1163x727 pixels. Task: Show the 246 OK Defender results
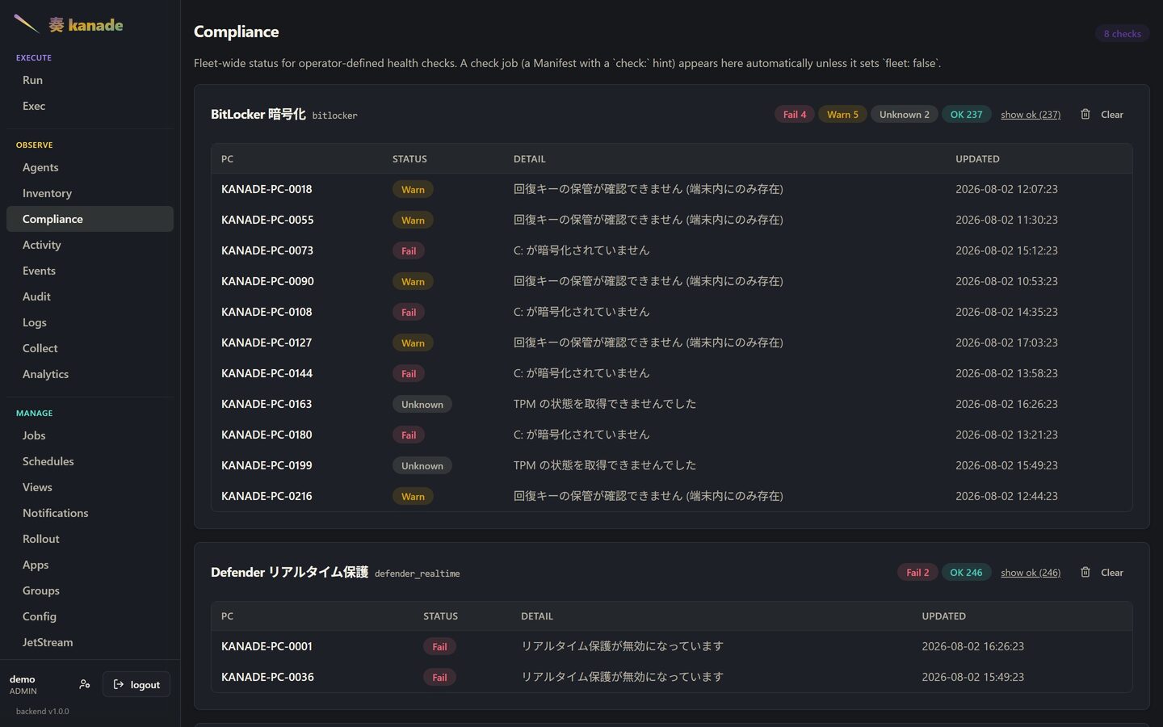[1031, 573]
